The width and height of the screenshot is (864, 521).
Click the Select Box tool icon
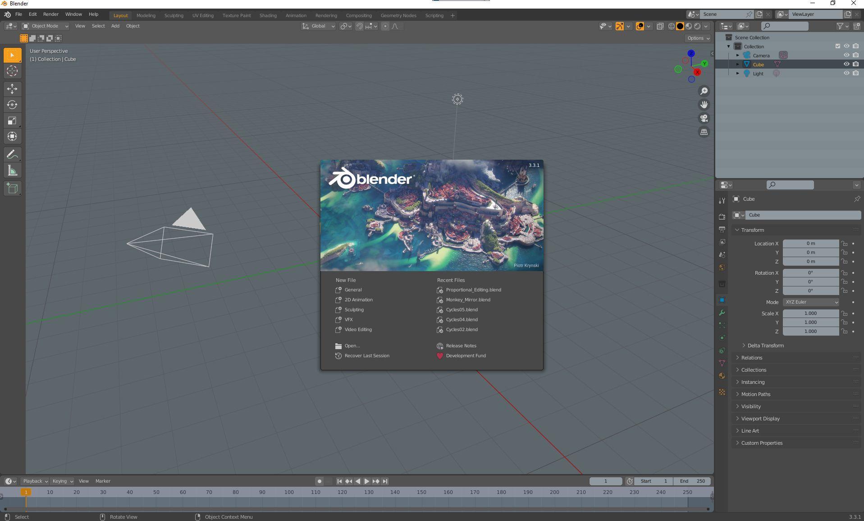coord(12,55)
